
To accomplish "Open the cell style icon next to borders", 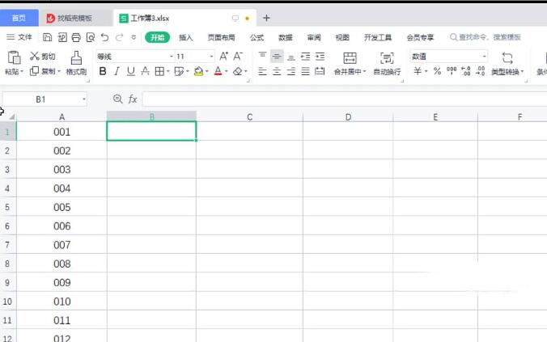I will (179, 71).
